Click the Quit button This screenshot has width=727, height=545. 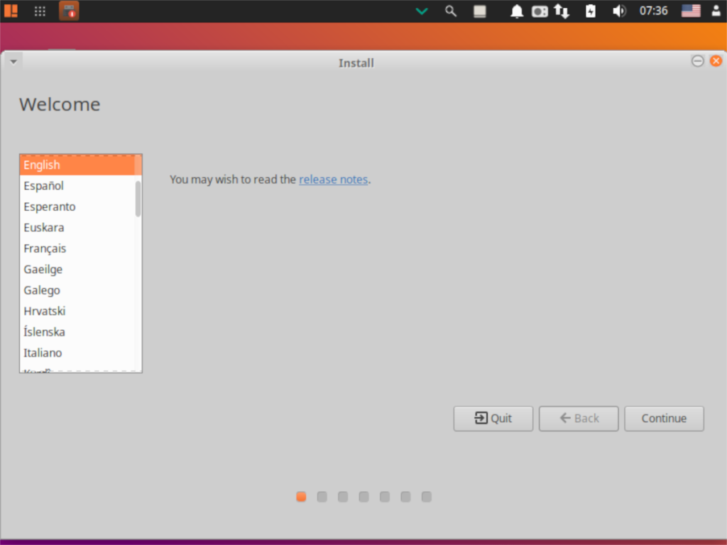493,418
